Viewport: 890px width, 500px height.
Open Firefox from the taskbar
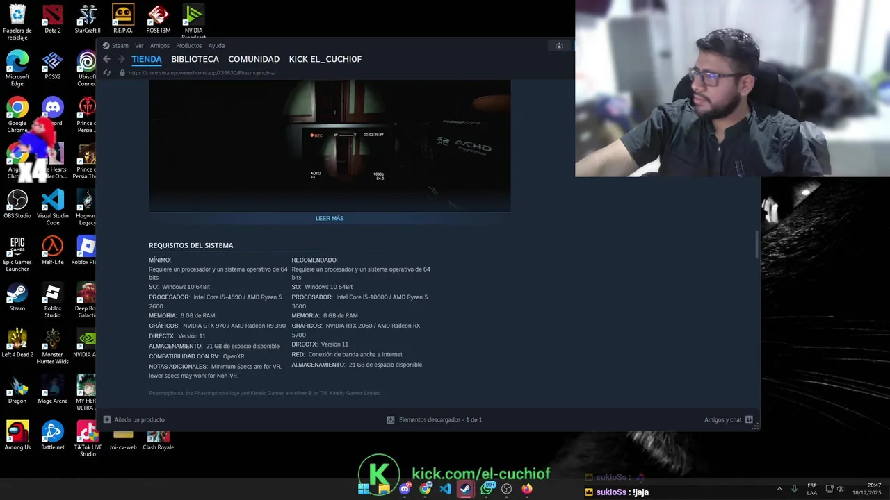pyautogui.click(x=527, y=489)
